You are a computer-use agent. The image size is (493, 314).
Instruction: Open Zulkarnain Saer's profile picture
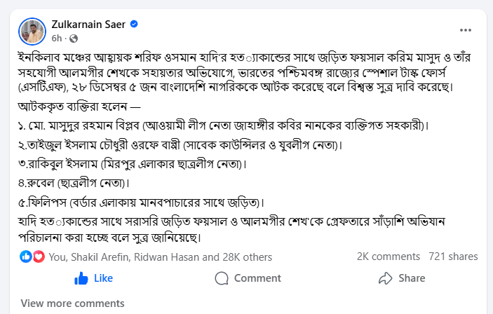pyautogui.click(x=33, y=30)
